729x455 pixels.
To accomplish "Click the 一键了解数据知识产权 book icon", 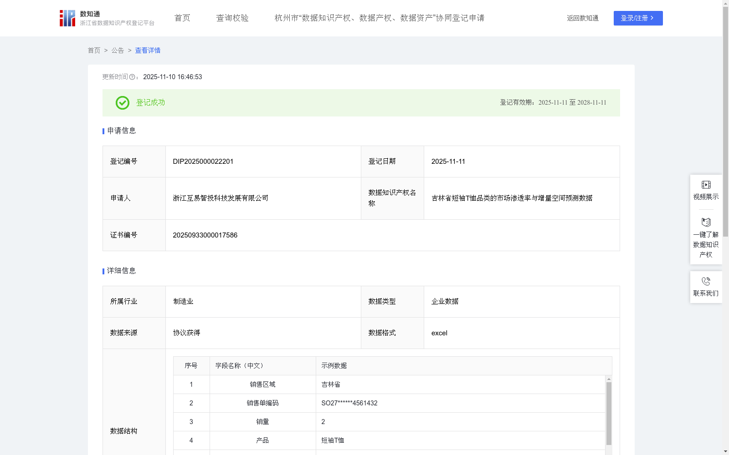I will coord(705,222).
